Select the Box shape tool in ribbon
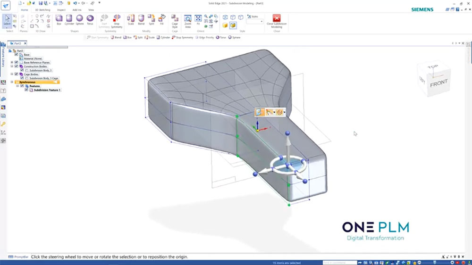The height and width of the screenshot is (265, 472). [x=59, y=20]
